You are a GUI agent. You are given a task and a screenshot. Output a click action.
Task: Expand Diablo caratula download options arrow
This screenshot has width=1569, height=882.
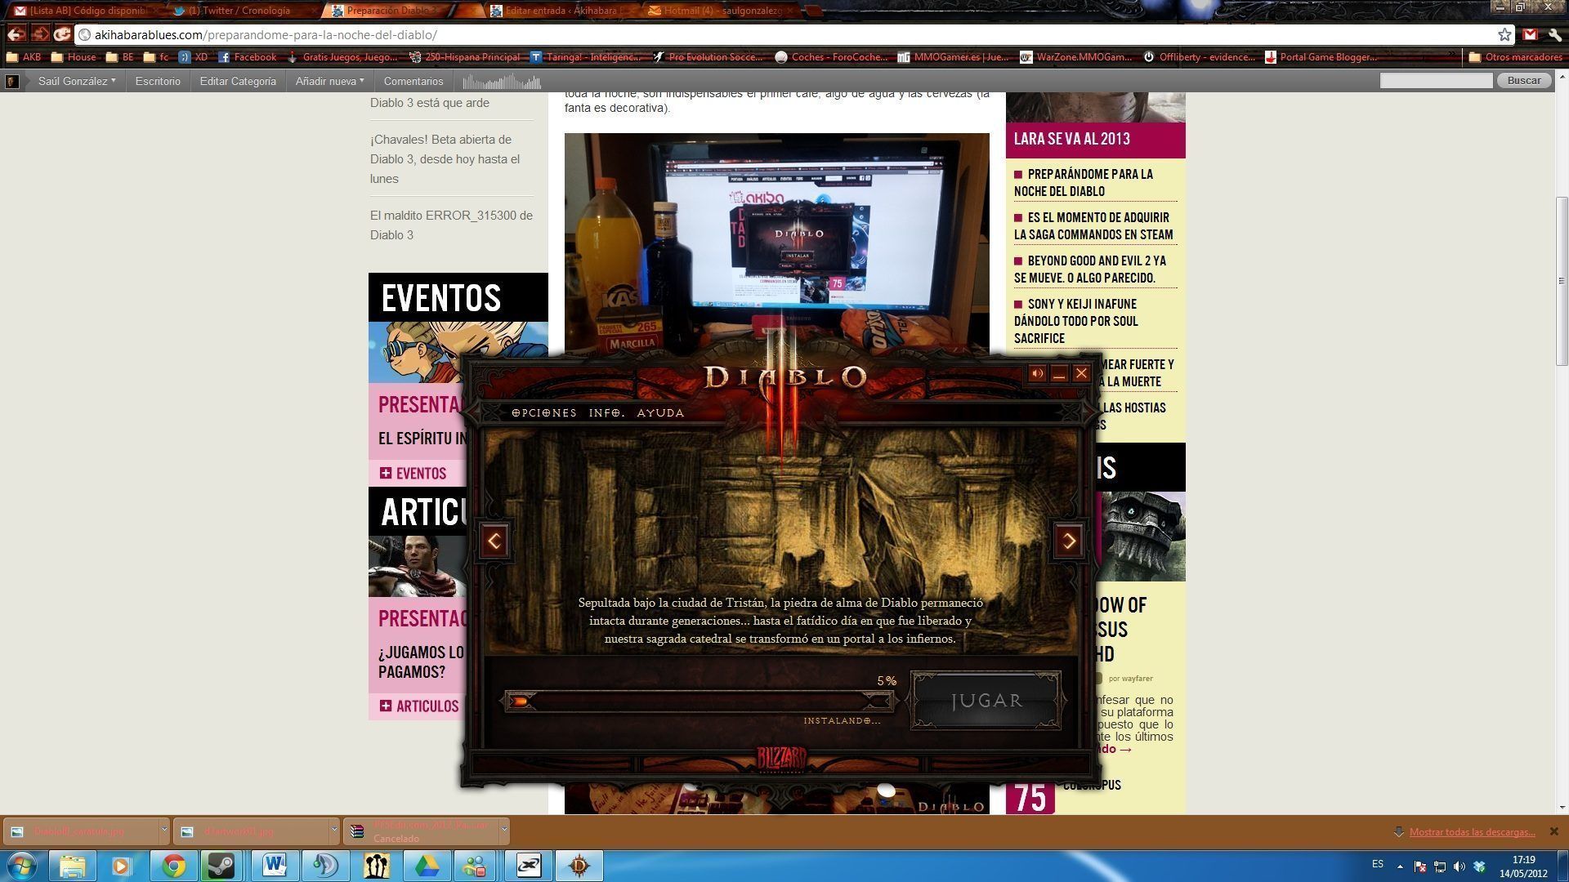[x=164, y=830]
